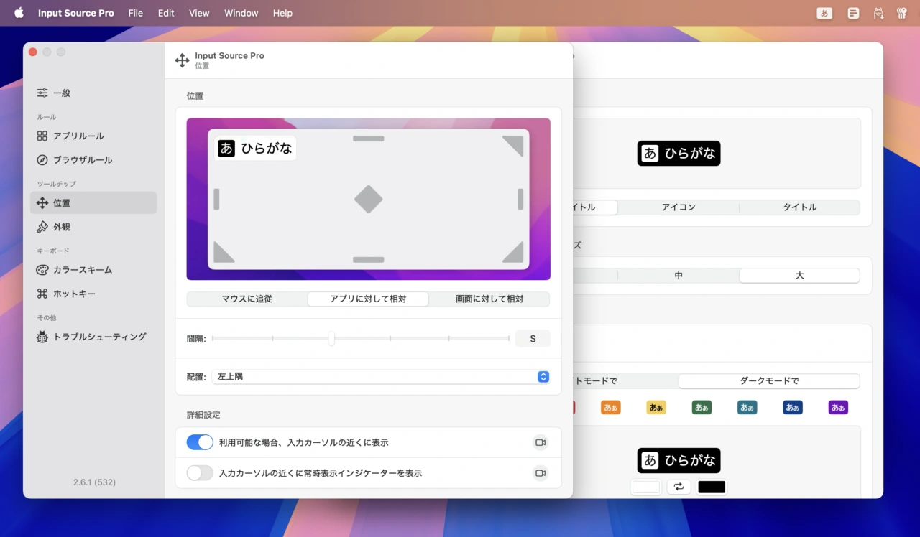Enable 常時表示インジケーター toggle switch
This screenshot has width=920, height=537.
(200, 473)
